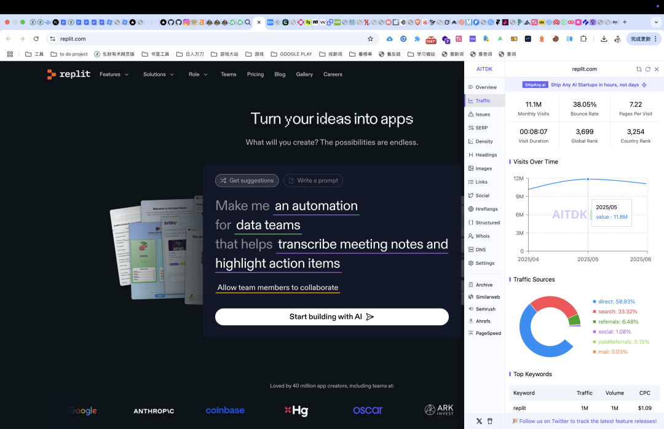Select Get suggestions mode
The width and height of the screenshot is (664, 429).
(x=247, y=181)
